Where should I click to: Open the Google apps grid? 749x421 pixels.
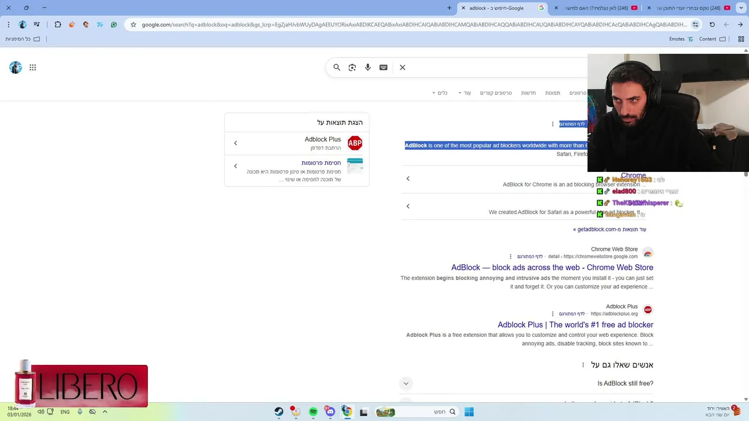click(33, 68)
